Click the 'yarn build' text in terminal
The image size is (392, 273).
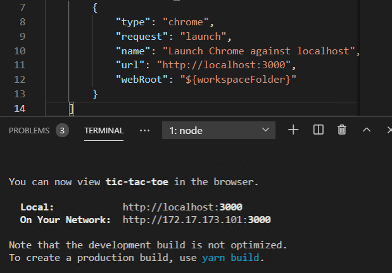[231, 258]
